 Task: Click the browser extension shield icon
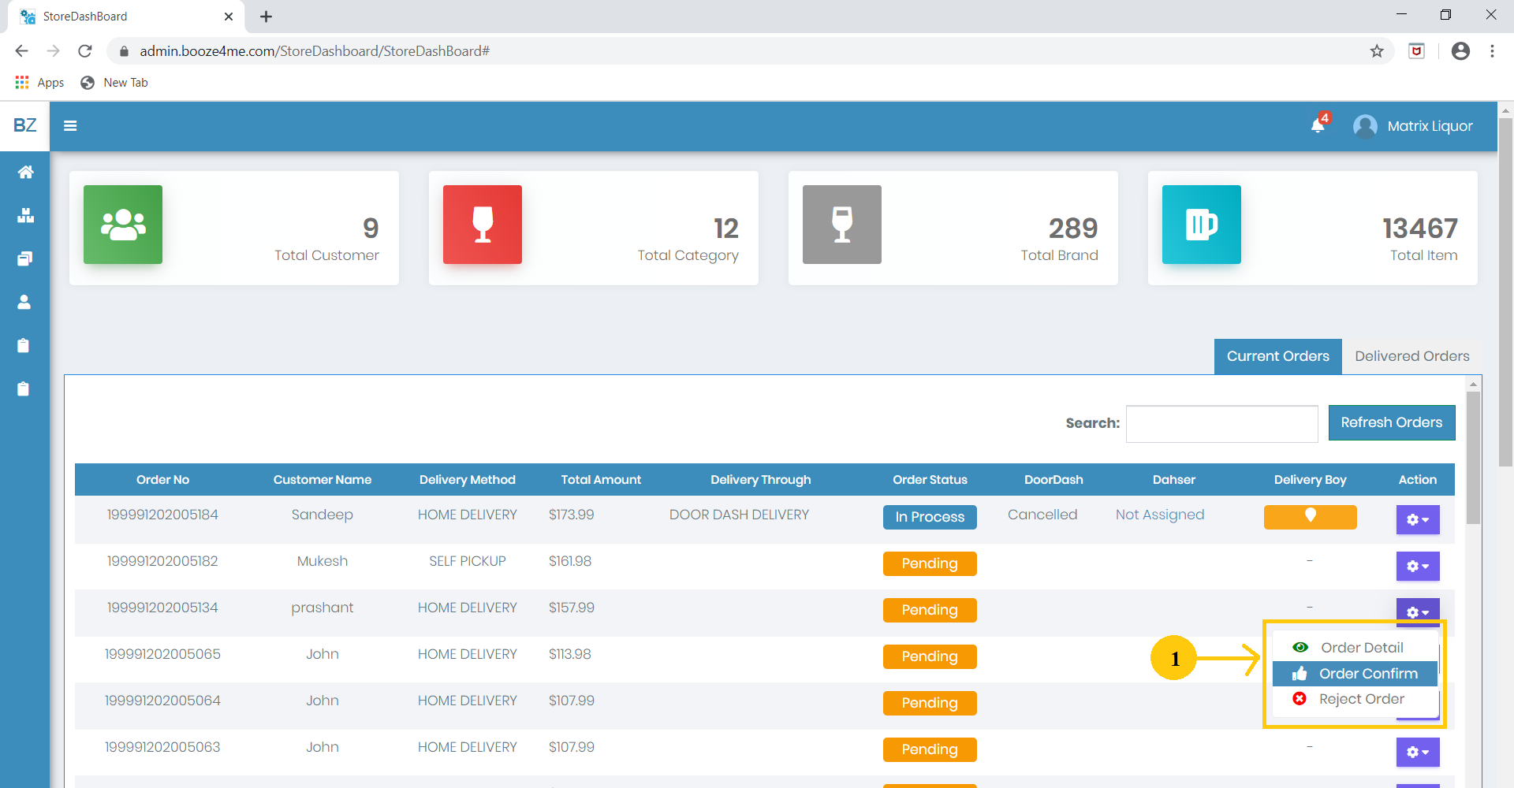tap(1417, 51)
